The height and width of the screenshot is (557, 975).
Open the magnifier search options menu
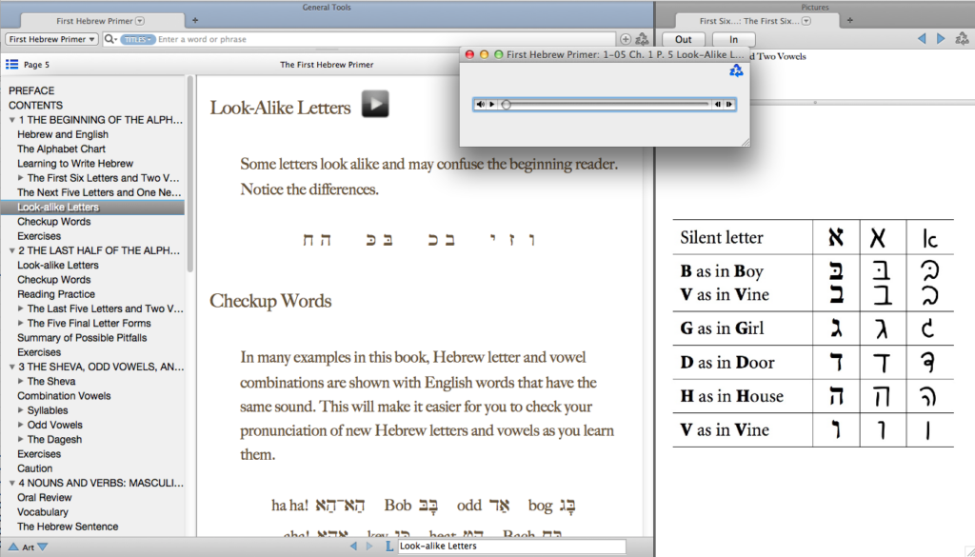tap(110, 39)
